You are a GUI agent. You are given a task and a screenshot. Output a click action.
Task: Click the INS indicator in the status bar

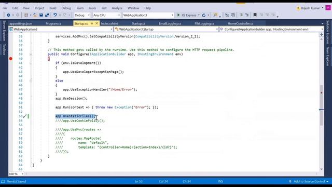tap(220, 181)
